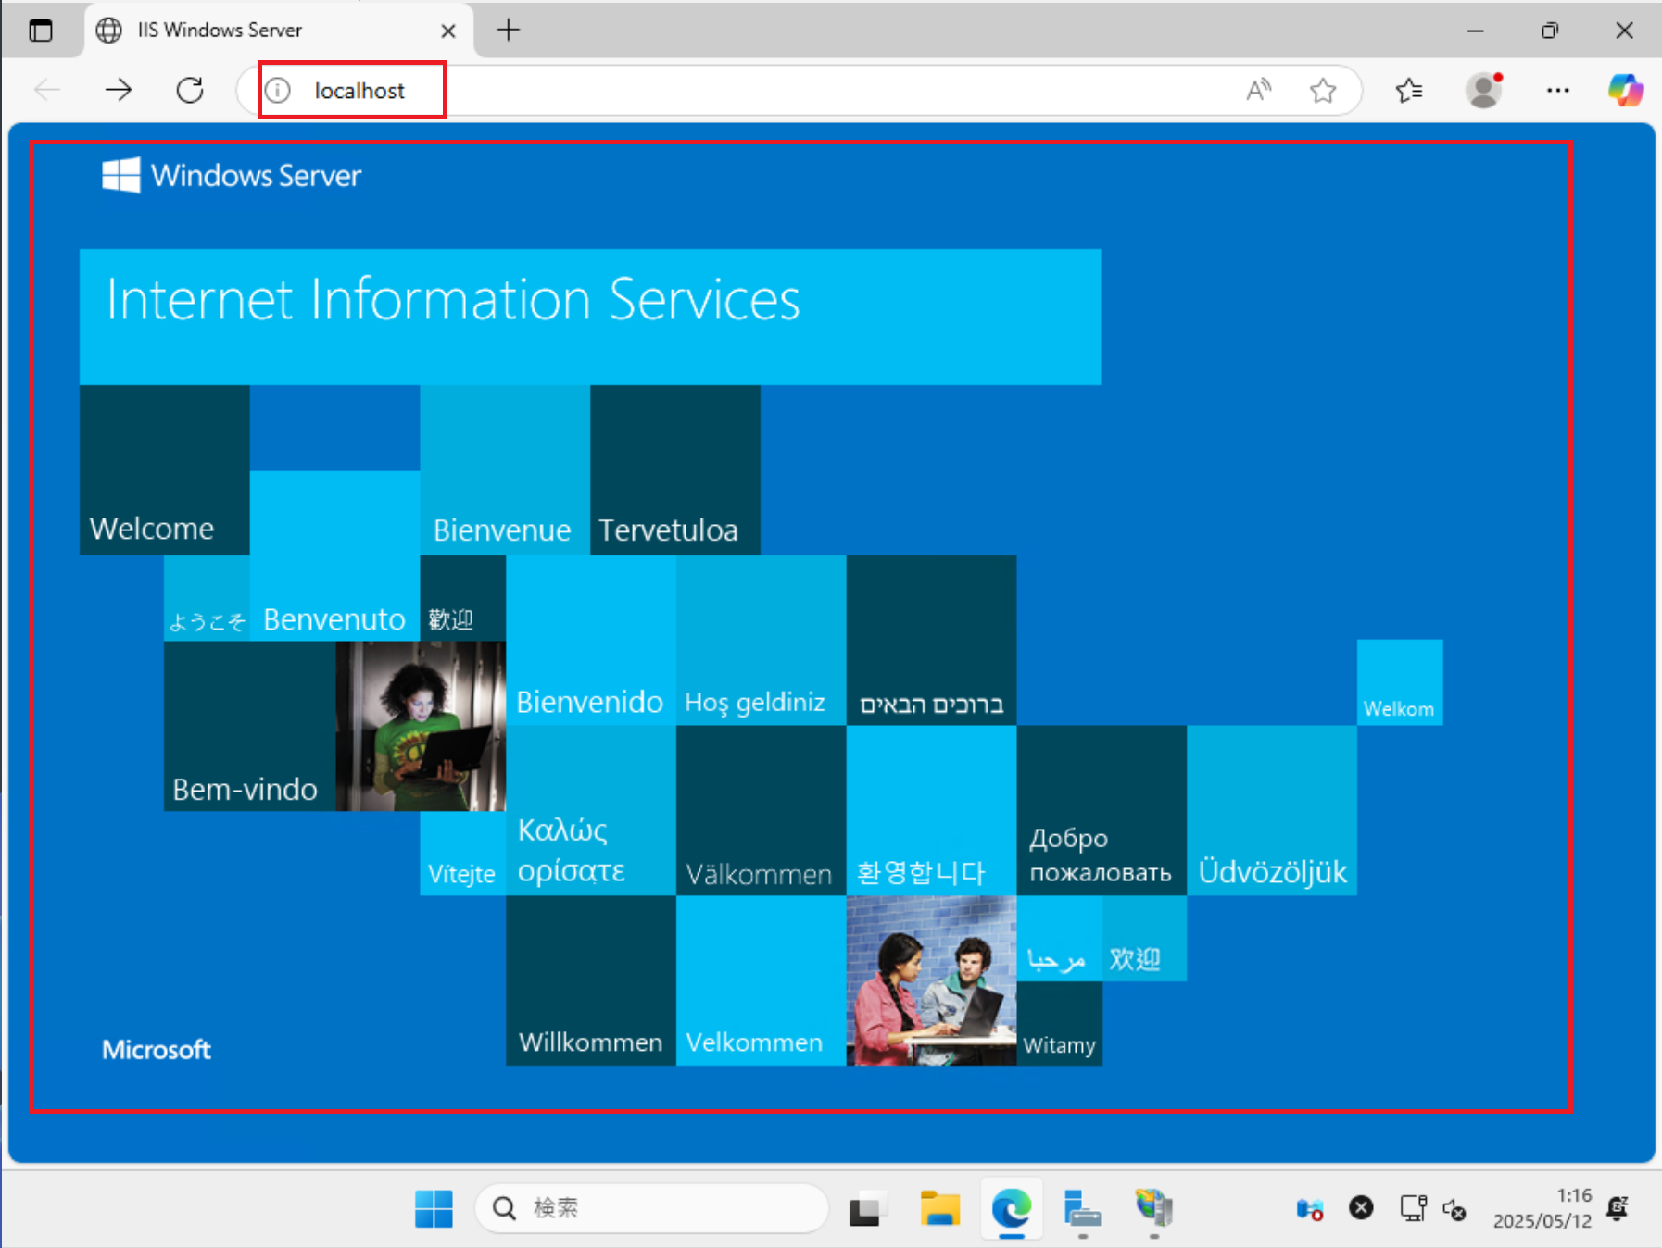Click the Internet Information Services banner
This screenshot has height=1248, width=1662.
pyautogui.click(x=590, y=317)
